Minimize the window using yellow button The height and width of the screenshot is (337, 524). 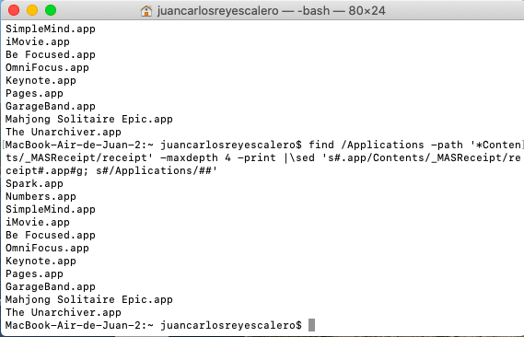coord(32,10)
